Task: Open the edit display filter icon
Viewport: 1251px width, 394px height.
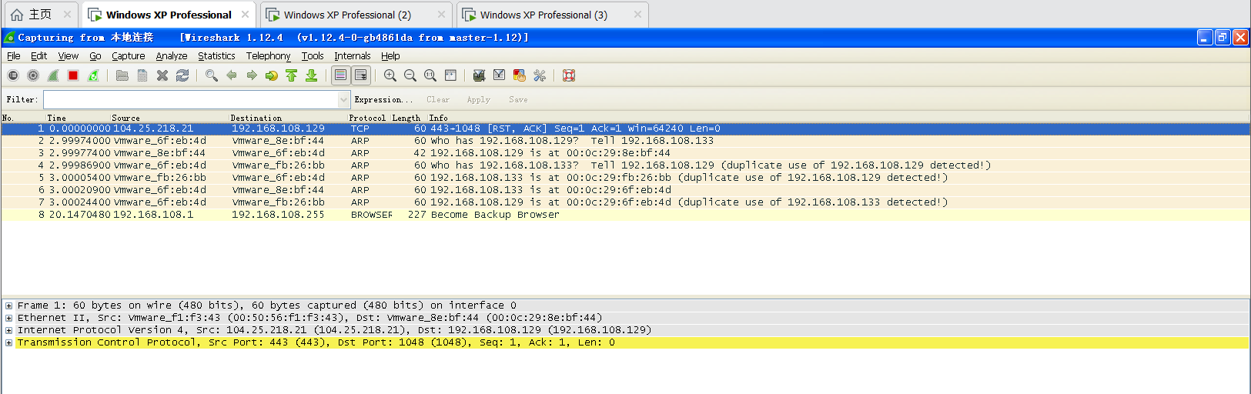Action: (x=500, y=75)
